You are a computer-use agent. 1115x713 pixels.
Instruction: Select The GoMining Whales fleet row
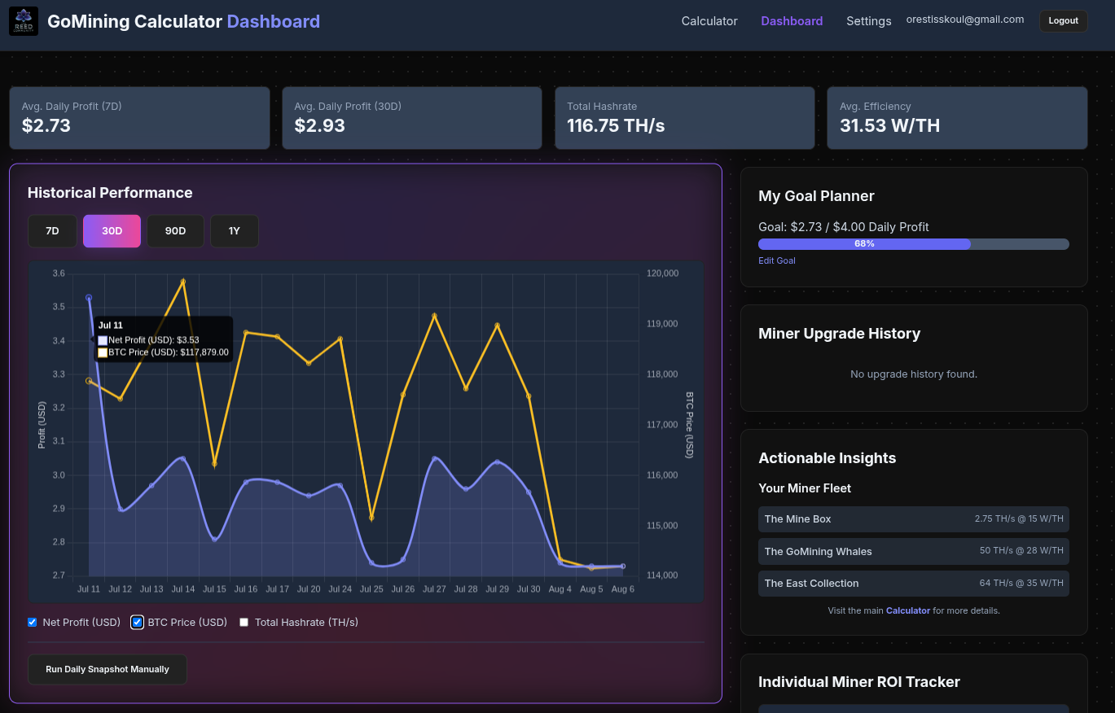point(913,551)
